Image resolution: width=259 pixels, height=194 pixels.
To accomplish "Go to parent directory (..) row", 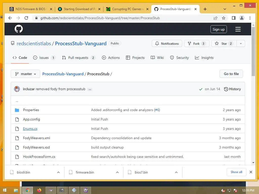I will pyautogui.click(x=128, y=101).
